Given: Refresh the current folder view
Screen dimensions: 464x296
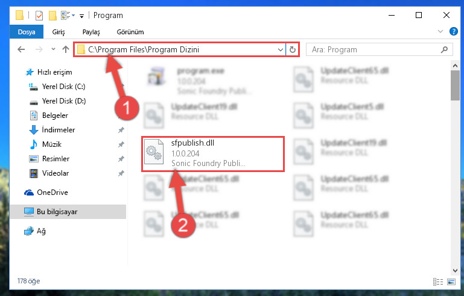Looking at the screenshot, I should pyautogui.click(x=293, y=49).
